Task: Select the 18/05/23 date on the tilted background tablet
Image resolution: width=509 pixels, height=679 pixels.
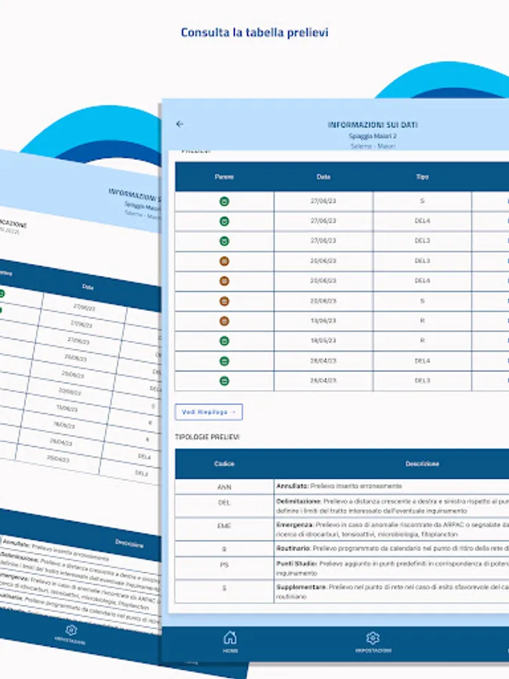Action: [x=64, y=425]
